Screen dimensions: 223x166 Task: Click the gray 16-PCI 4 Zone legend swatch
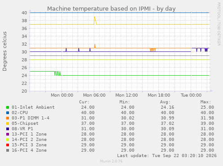tap(8, 150)
